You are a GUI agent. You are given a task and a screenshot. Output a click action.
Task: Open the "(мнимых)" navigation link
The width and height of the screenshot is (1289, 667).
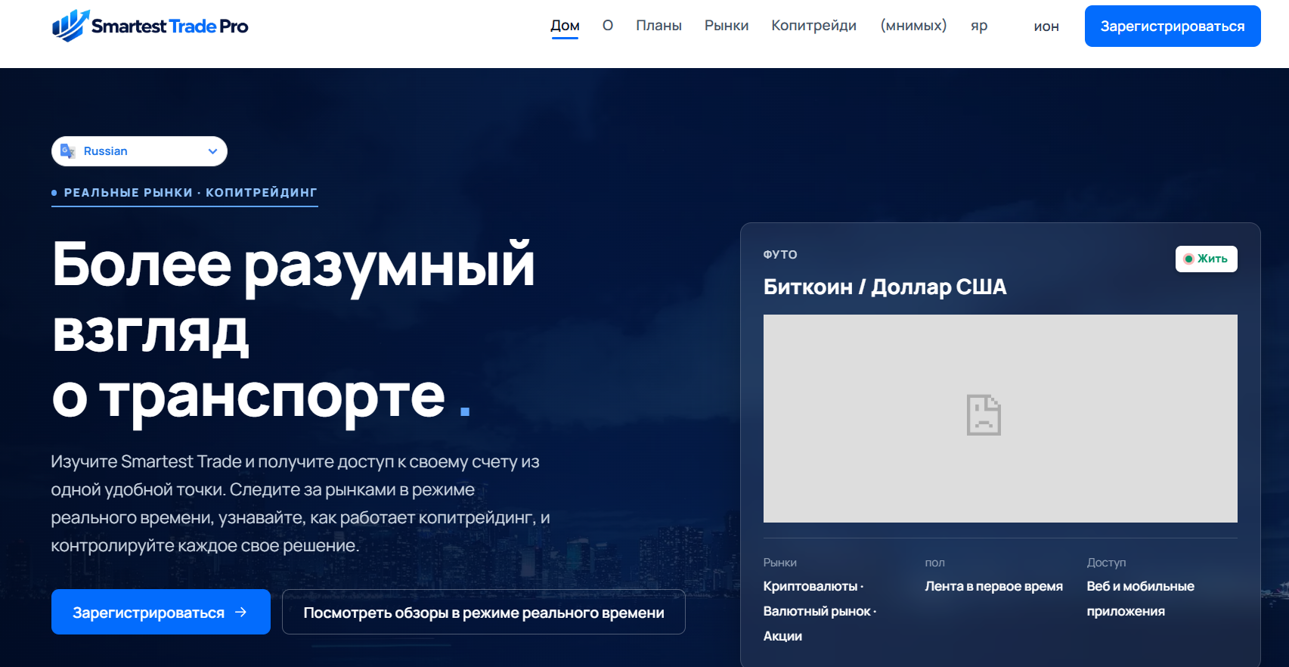[913, 26]
